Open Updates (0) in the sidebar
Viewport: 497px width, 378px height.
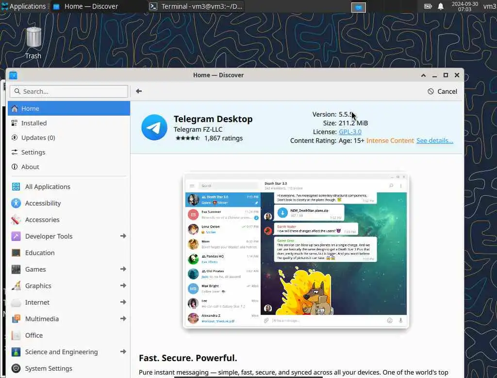[x=69, y=137]
